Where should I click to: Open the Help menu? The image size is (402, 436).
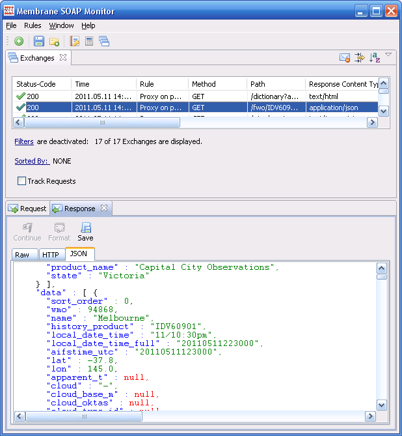88,25
